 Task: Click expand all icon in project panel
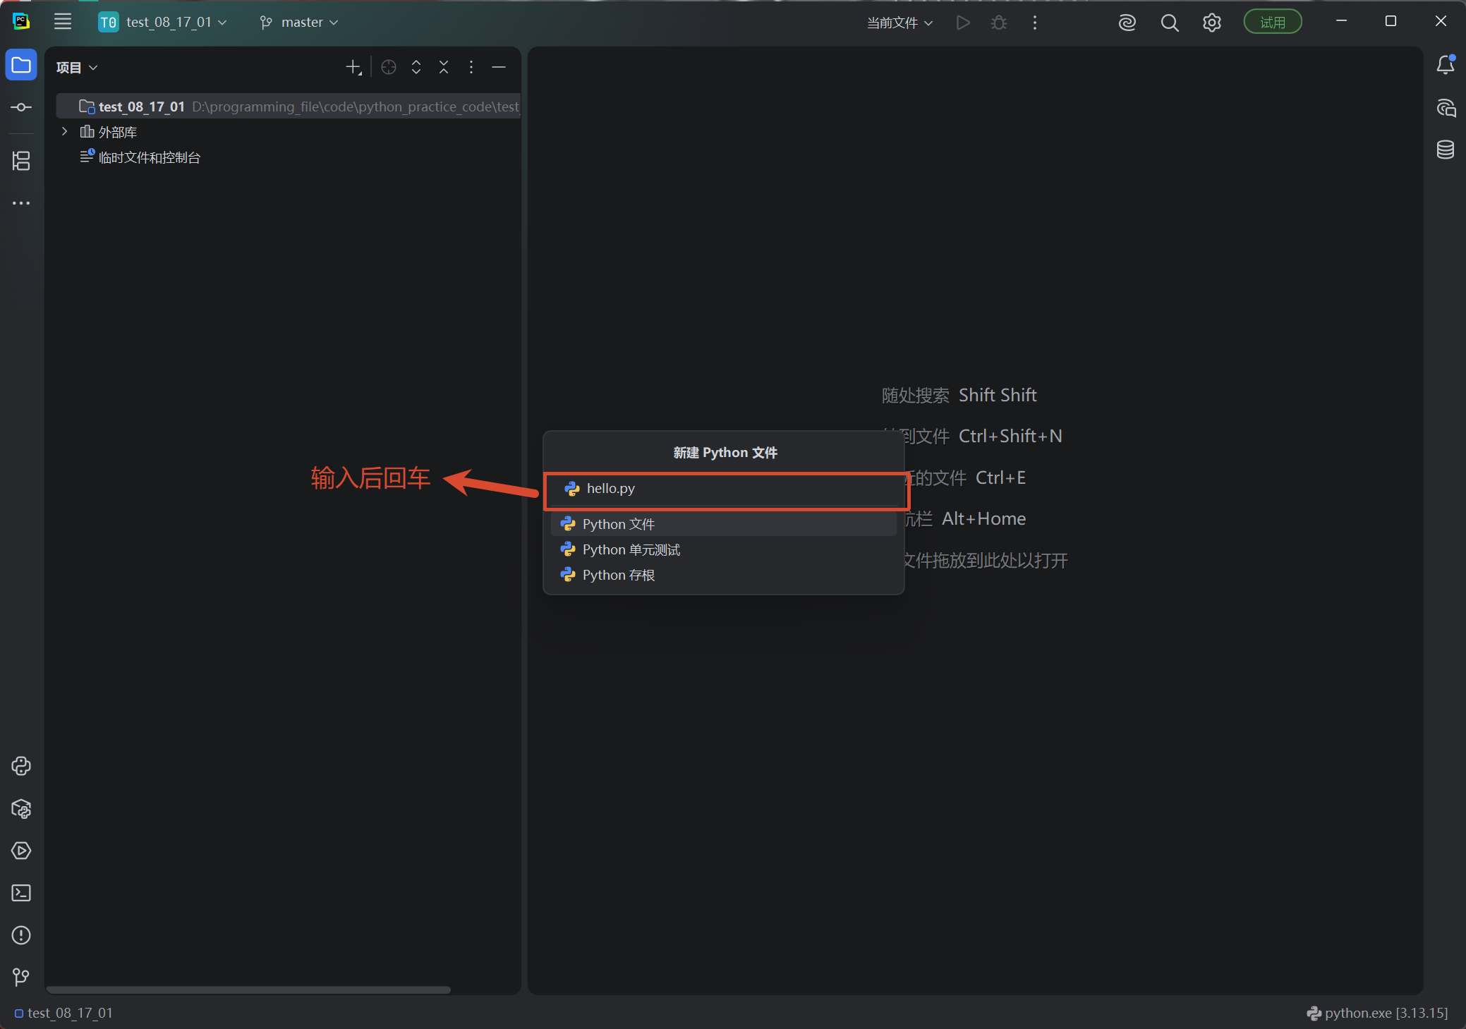coord(416,67)
